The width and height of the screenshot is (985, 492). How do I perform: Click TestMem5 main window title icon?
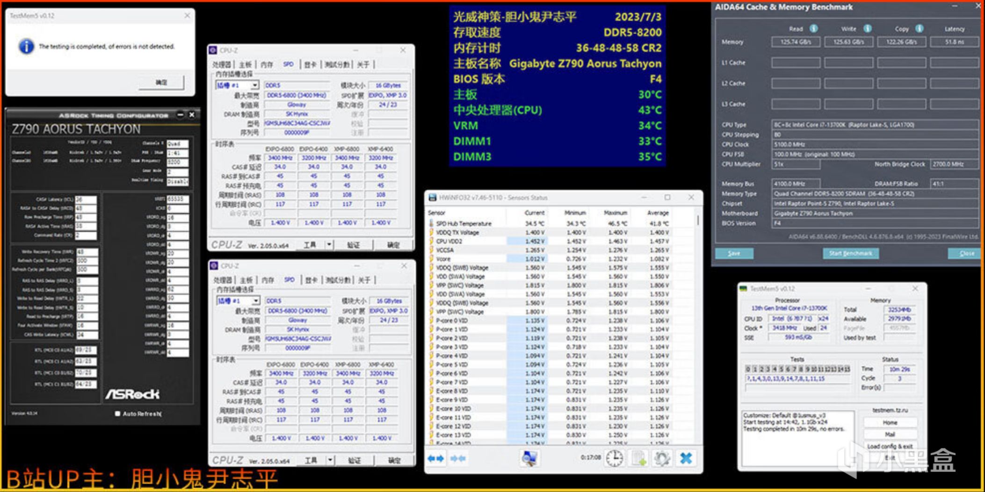743,289
